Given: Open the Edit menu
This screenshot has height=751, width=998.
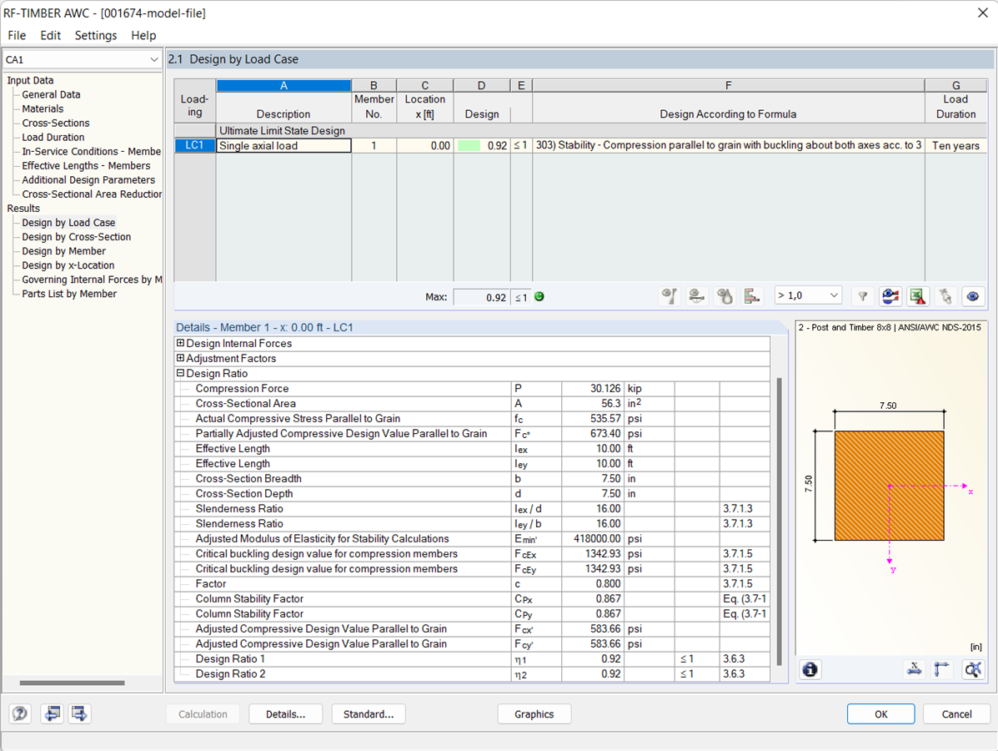Looking at the screenshot, I should (51, 35).
